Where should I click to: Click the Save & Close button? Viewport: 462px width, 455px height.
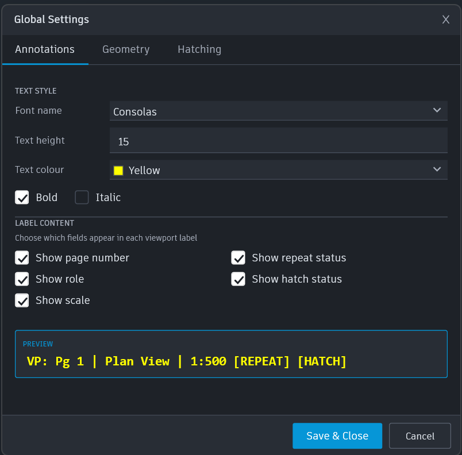click(337, 436)
